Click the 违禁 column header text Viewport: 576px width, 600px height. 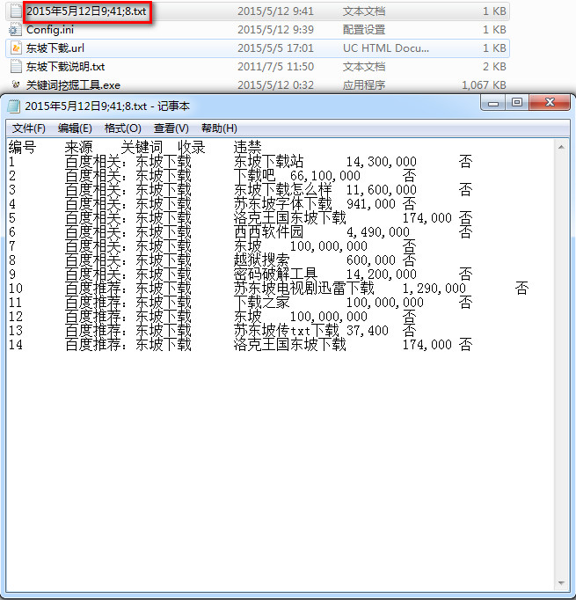247,147
